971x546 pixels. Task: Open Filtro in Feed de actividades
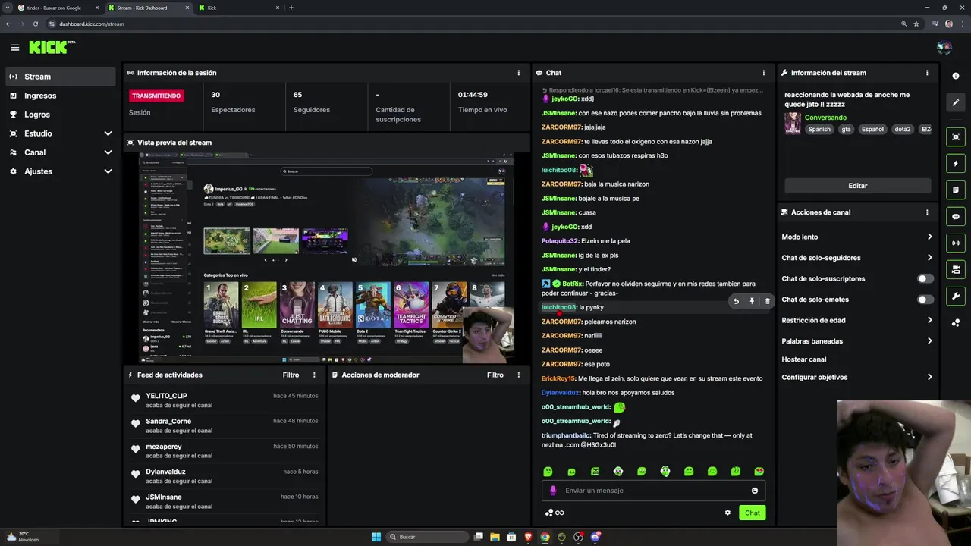[291, 375]
